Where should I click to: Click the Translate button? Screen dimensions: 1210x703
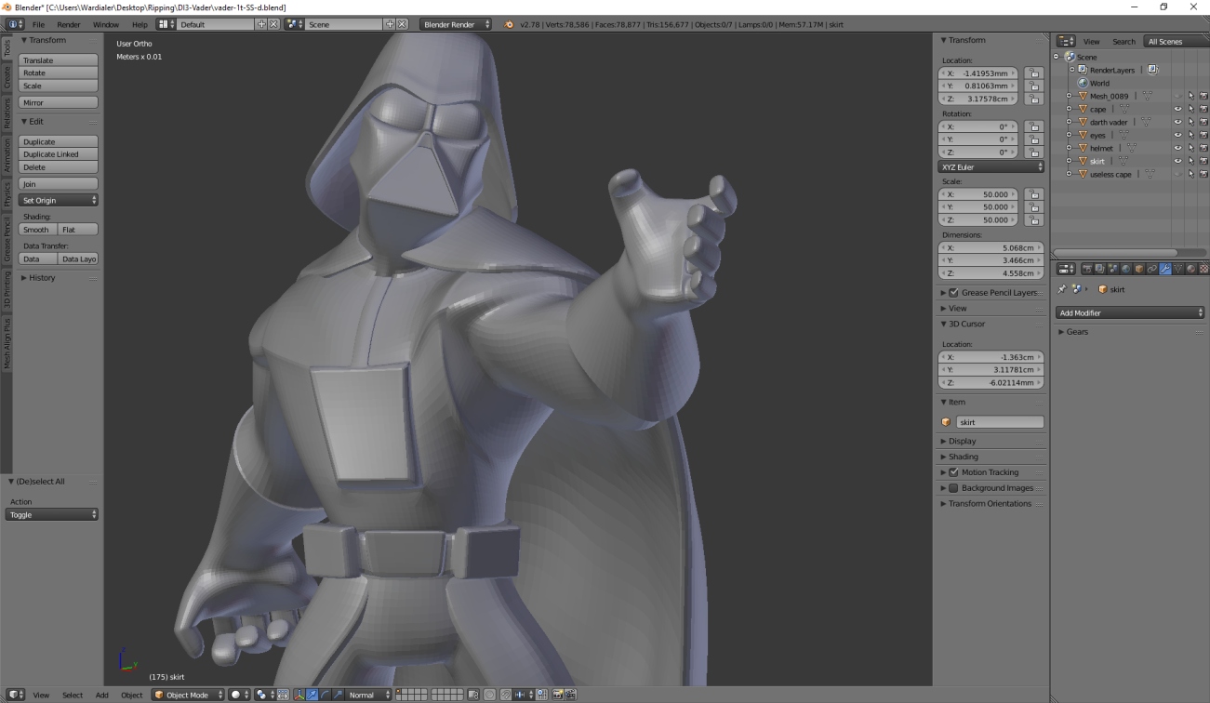point(58,60)
